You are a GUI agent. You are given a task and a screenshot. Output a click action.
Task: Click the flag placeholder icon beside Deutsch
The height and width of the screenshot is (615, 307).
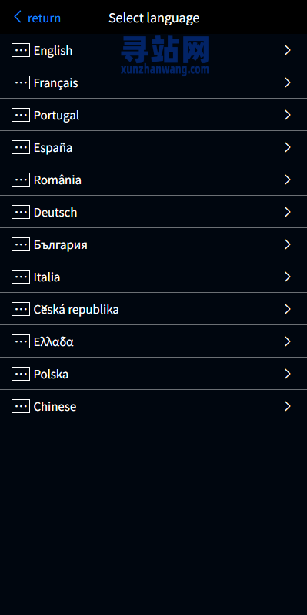pyautogui.click(x=21, y=212)
